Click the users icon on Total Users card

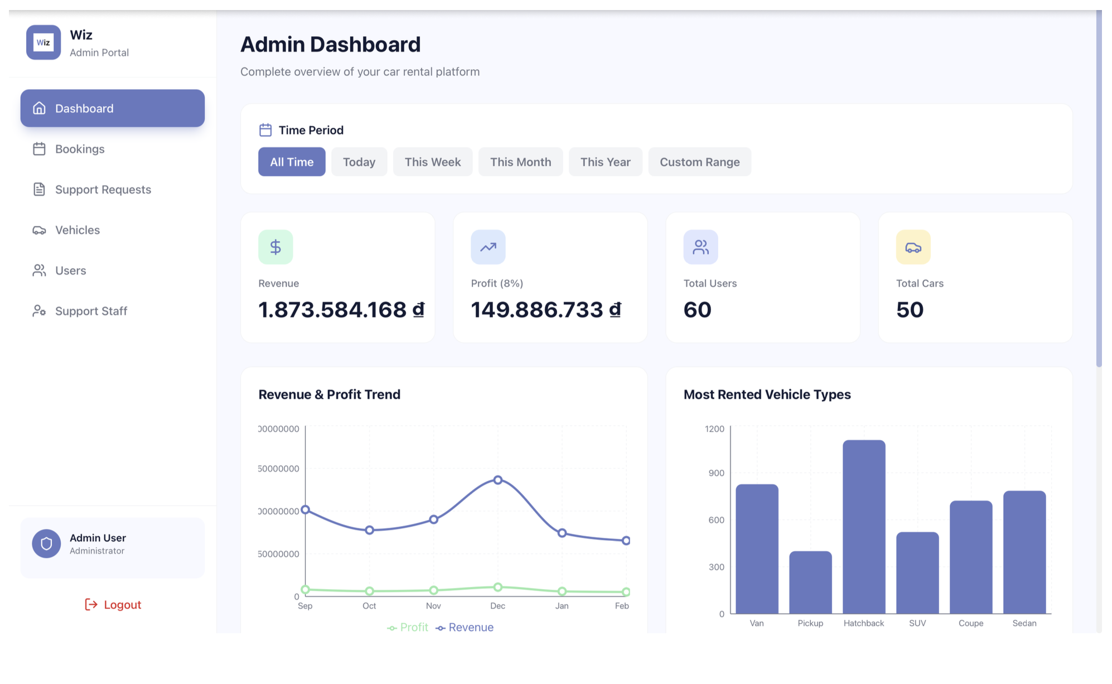(700, 247)
